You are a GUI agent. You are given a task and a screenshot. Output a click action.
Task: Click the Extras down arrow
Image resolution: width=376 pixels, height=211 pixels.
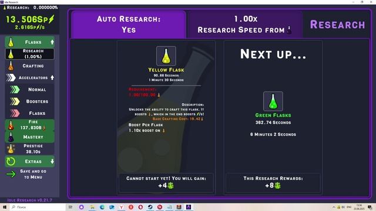(x=52, y=162)
